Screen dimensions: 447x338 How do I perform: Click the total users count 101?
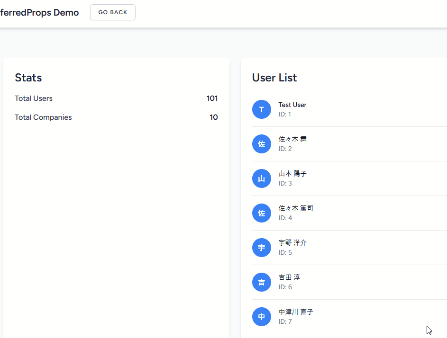coord(212,98)
